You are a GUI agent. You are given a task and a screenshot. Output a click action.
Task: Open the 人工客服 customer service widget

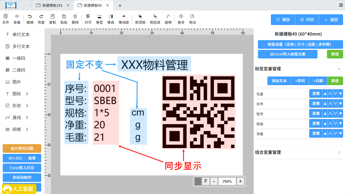pyautogui.click(x=19, y=189)
